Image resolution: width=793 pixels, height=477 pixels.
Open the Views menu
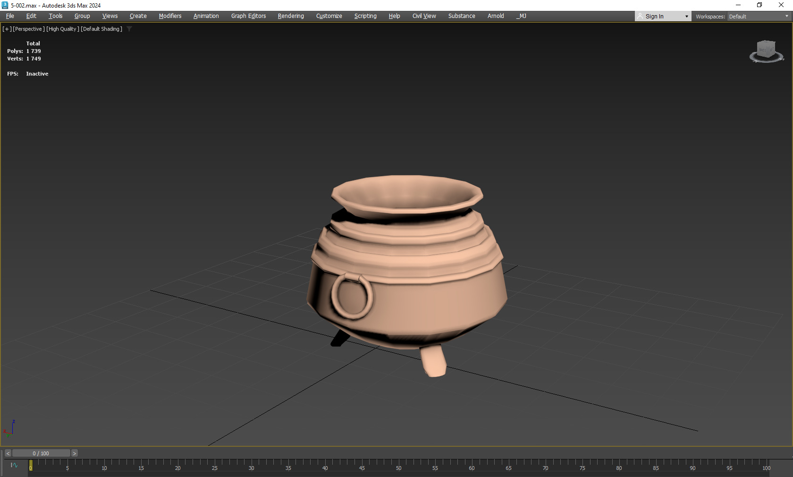click(110, 16)
